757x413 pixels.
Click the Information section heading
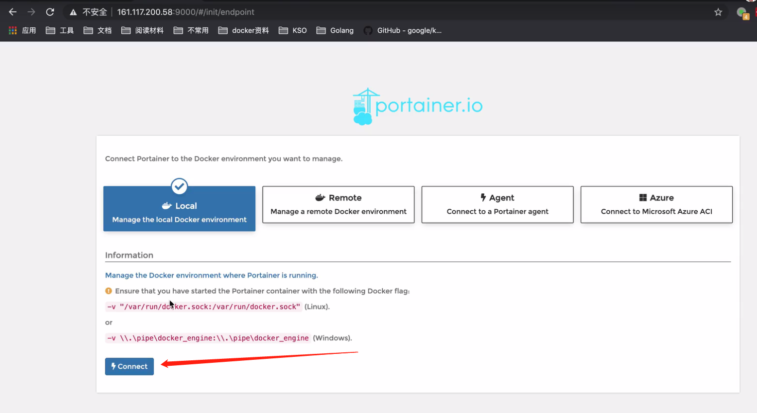129,255
